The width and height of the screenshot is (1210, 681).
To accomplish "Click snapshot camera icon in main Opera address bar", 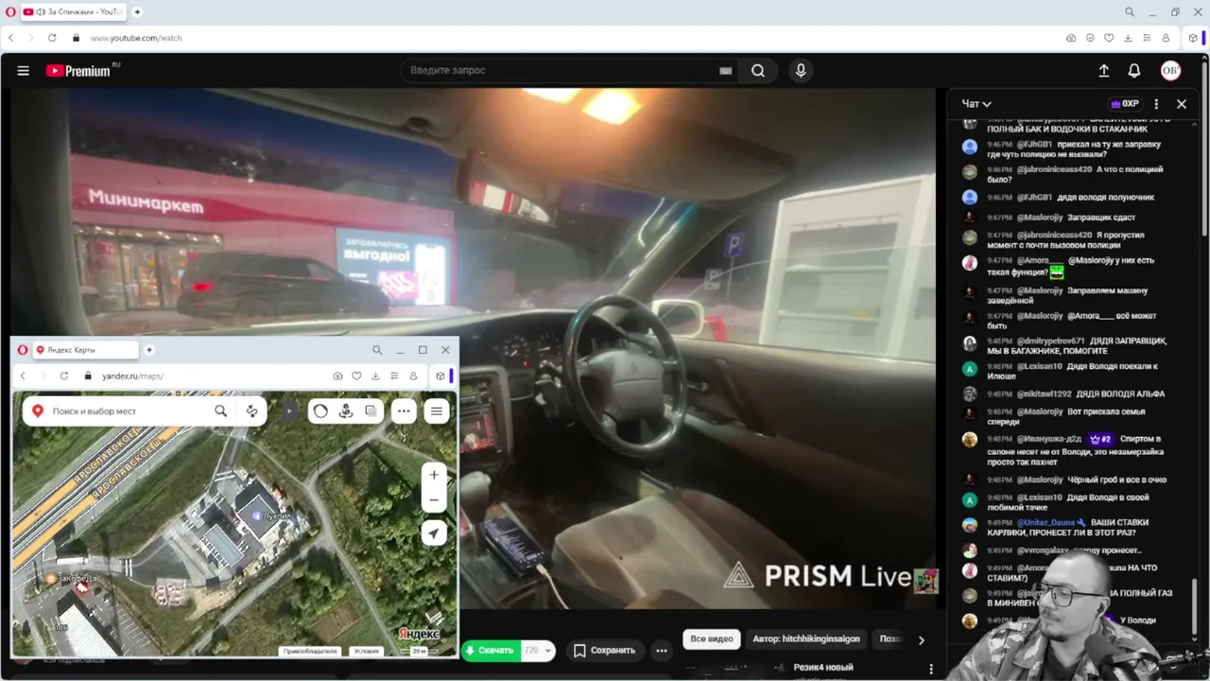I will (1071, 38).
